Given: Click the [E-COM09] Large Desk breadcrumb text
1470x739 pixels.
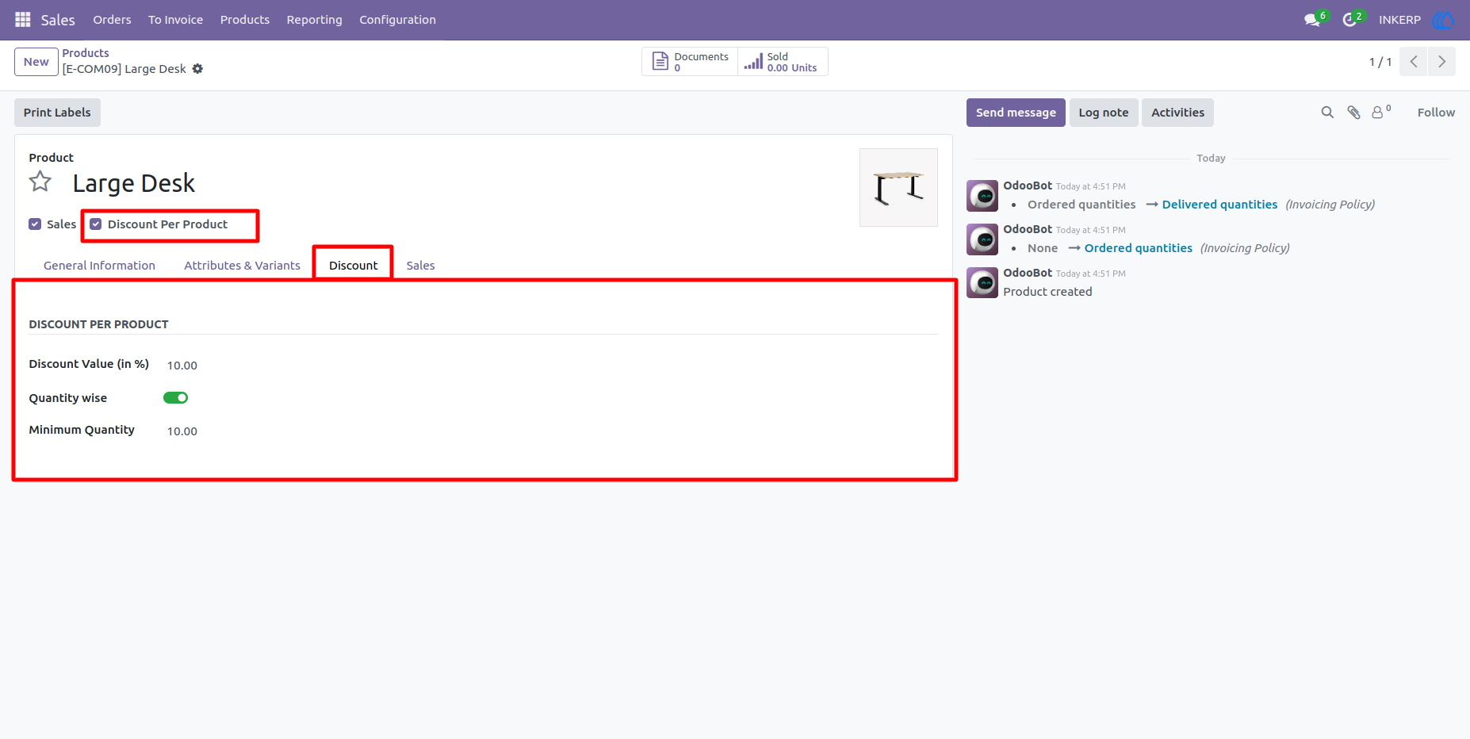Looking at the screenshot, I should (x=124, y=69).
